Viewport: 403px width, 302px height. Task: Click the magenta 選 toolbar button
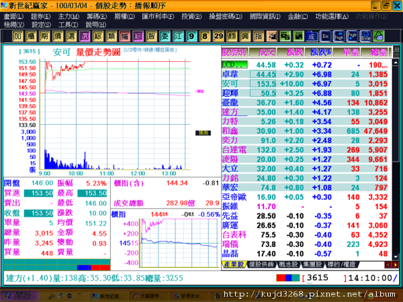point(85,36)
